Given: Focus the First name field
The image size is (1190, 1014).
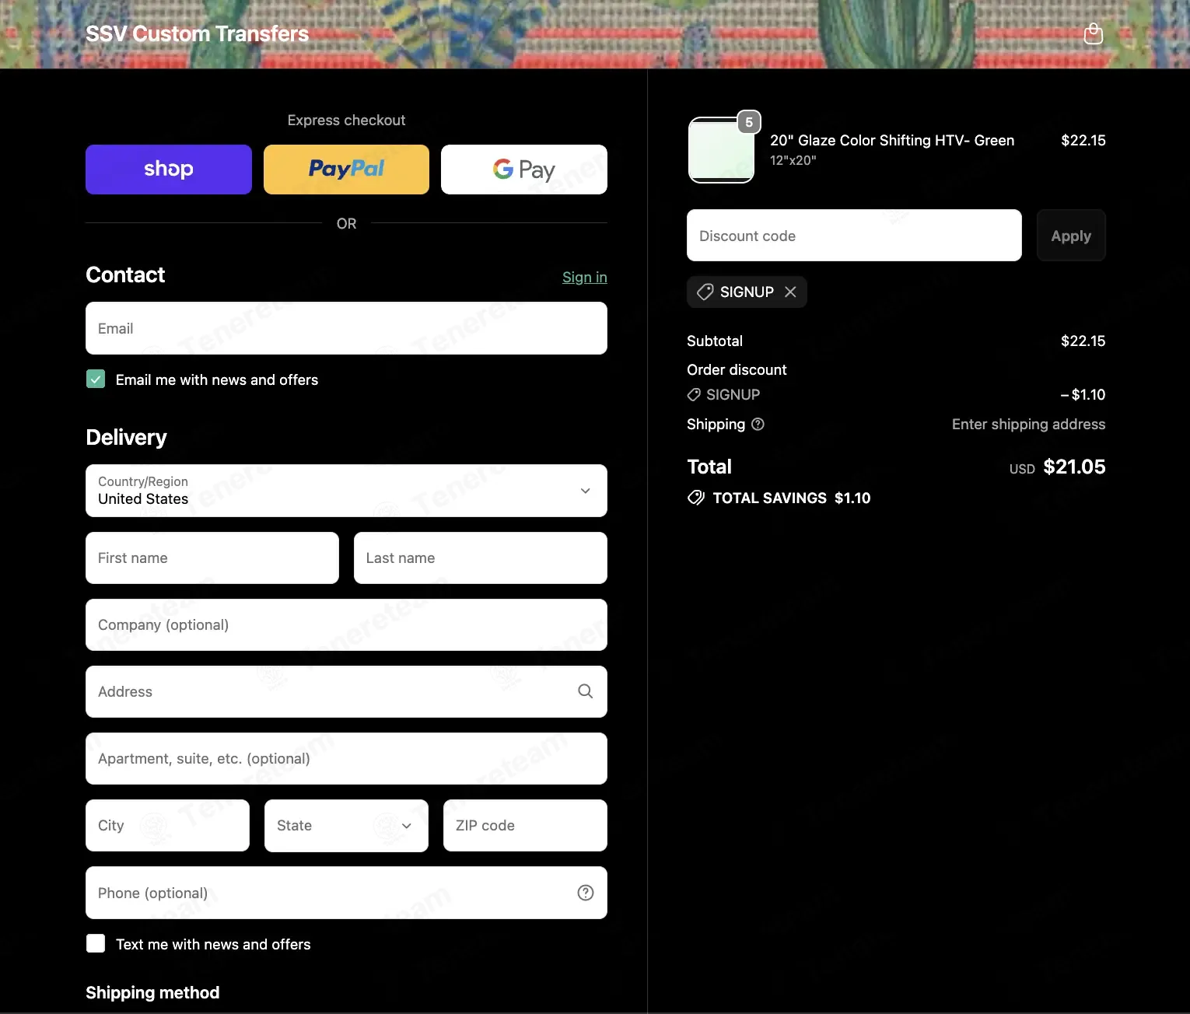Looking at the screenshot, I should click(x=212, y=558).
